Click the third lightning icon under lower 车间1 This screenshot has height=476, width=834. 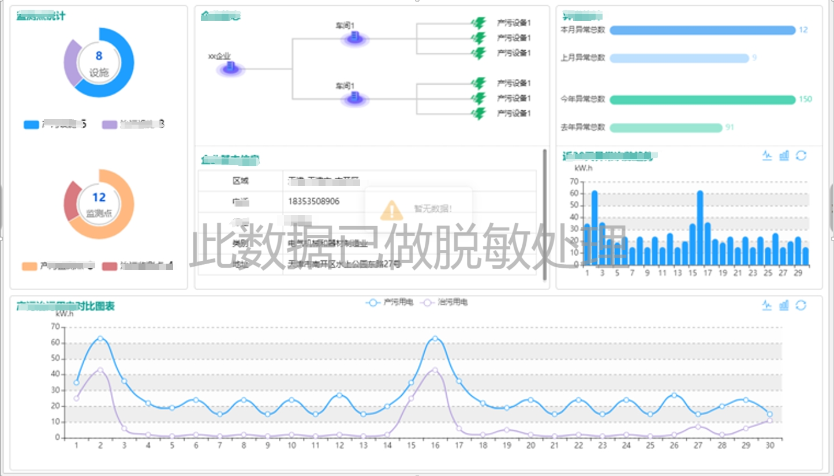tap(478, 113)
